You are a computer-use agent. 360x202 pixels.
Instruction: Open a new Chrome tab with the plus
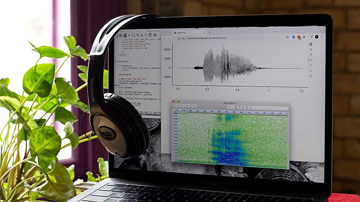210,32
